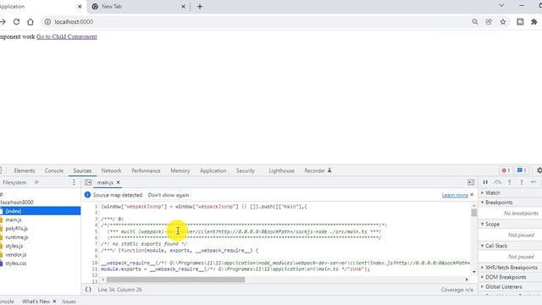Open the zoom magnifier in the address bar
The image size is (542, 305).
tap(475, 22)
